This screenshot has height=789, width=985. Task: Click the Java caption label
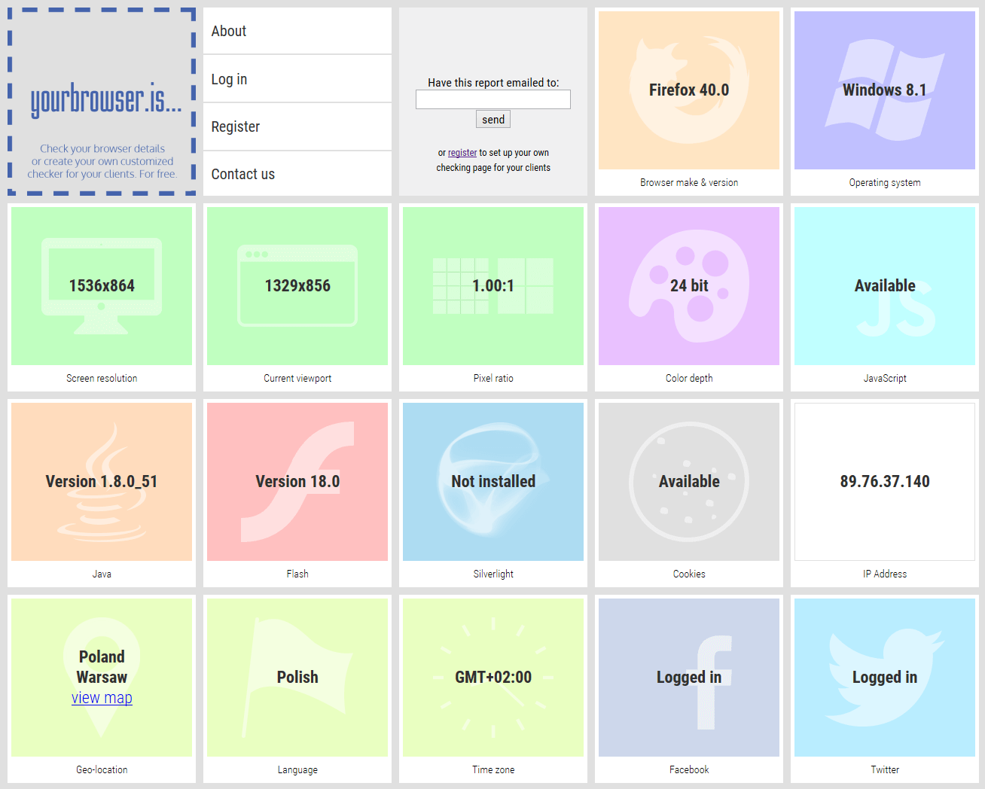102,574
